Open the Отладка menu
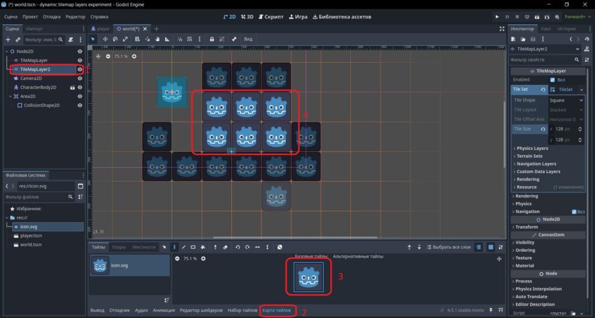Viewport: 595px width, 318px height. pos(52,17)
